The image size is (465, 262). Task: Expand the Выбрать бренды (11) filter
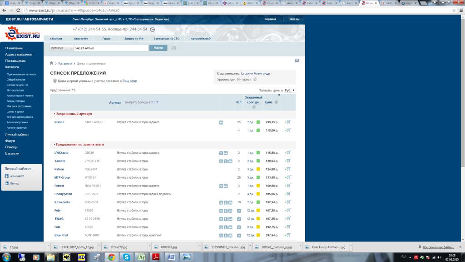pos(142,102)
